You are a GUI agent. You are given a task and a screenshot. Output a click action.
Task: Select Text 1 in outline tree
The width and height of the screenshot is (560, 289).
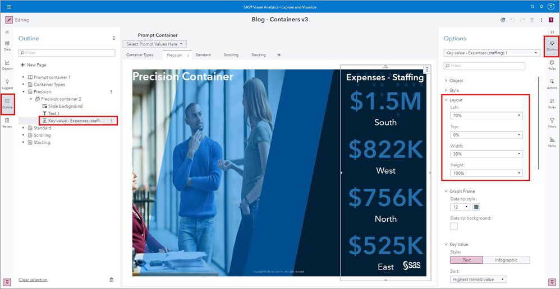click(53, 113)
